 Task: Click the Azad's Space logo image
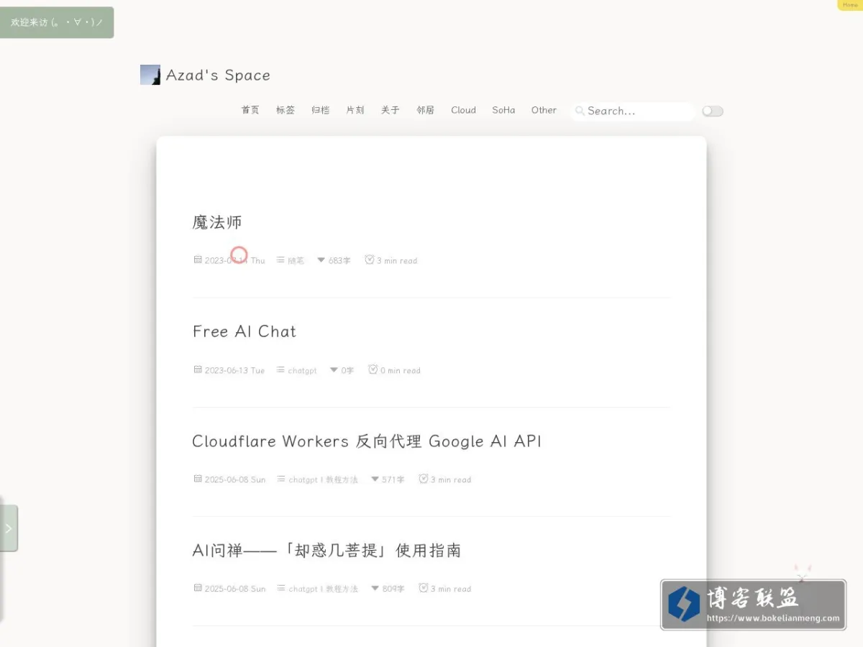tap(150, 75)
